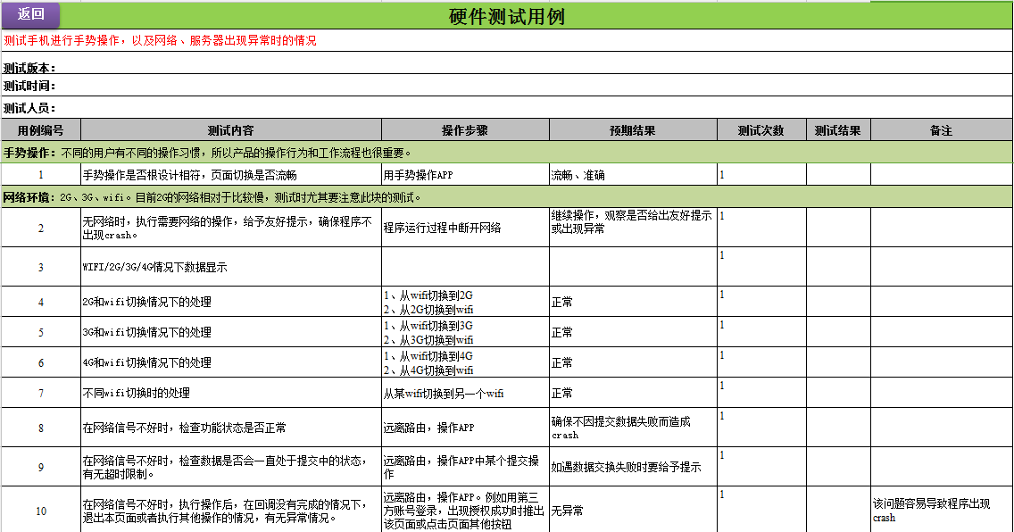1014x532 pixels.
Task: Click empty 操作步骤 cell for case 3
Action: (465, 267)
